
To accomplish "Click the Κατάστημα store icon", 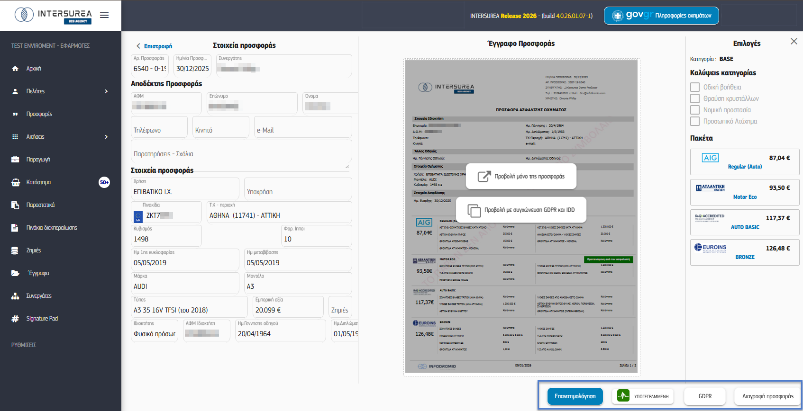I will [x=15, y=182].
